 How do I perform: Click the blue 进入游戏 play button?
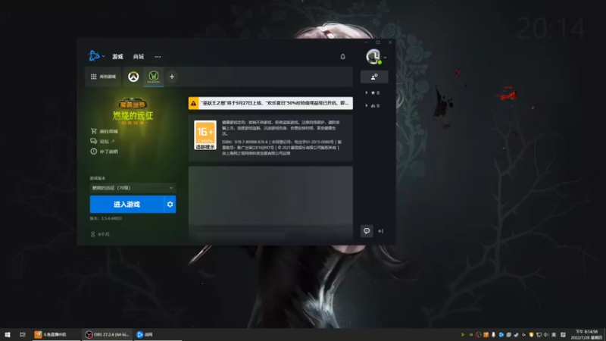point(127,204)
